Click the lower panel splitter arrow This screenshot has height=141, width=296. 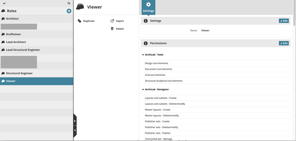pyautogui.click(x=75, y=130)
